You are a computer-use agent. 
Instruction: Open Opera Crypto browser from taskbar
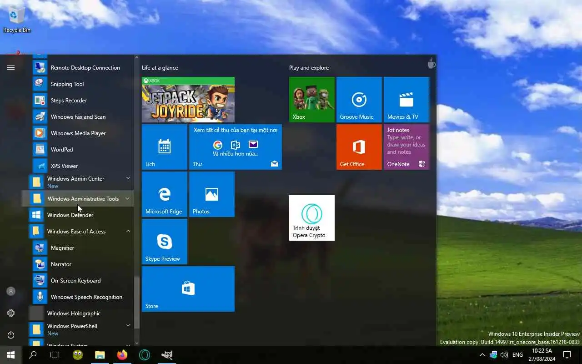point(145,355)
